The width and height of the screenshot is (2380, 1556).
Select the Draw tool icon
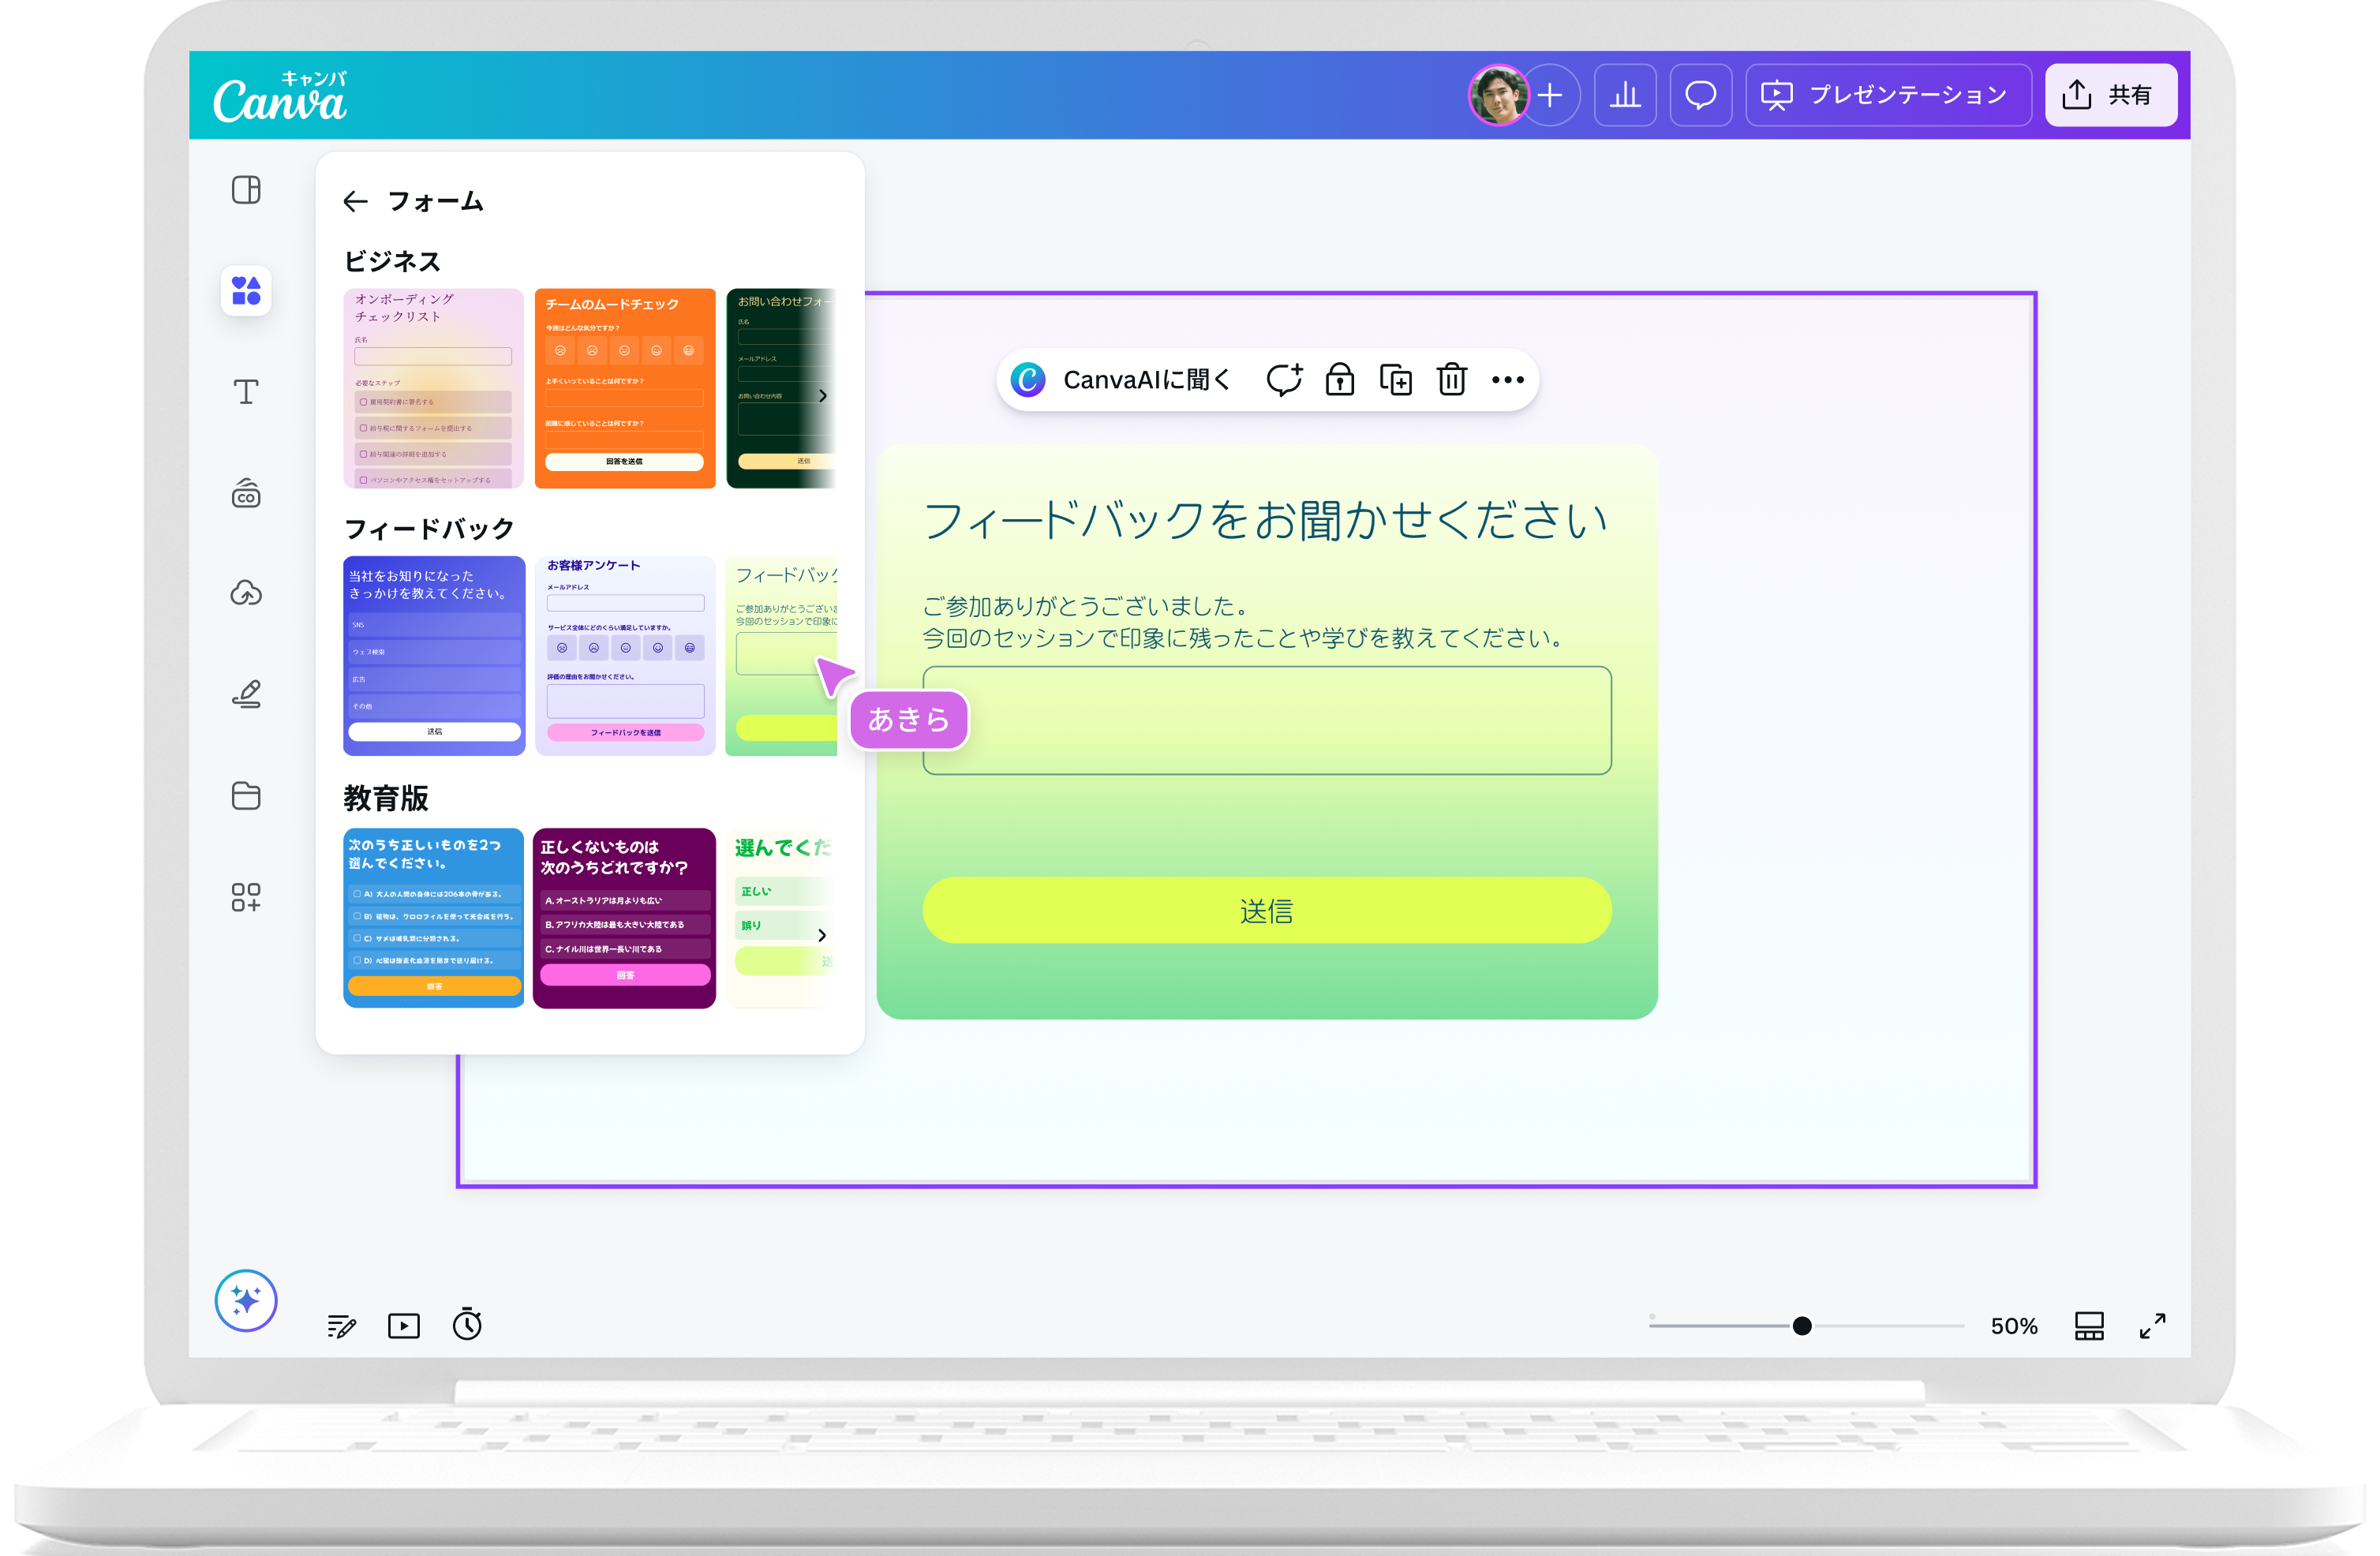(246, 694)
